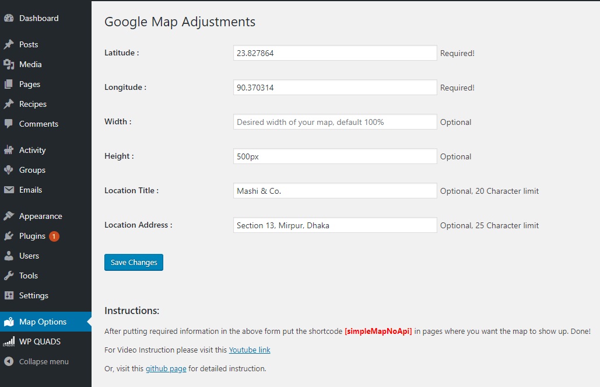
Task: Focus the Height input field
Action: tap(335, 156)
